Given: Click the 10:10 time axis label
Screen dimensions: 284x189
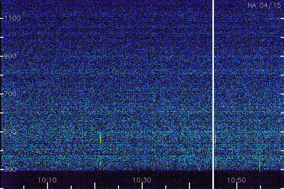Looking at the screenshot, I should pos(47,180).
